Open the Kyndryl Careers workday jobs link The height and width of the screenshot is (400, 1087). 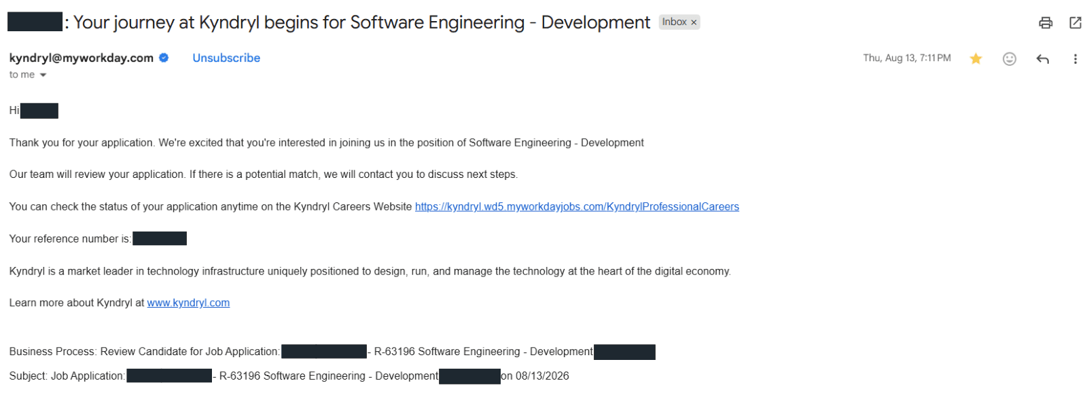577,206
